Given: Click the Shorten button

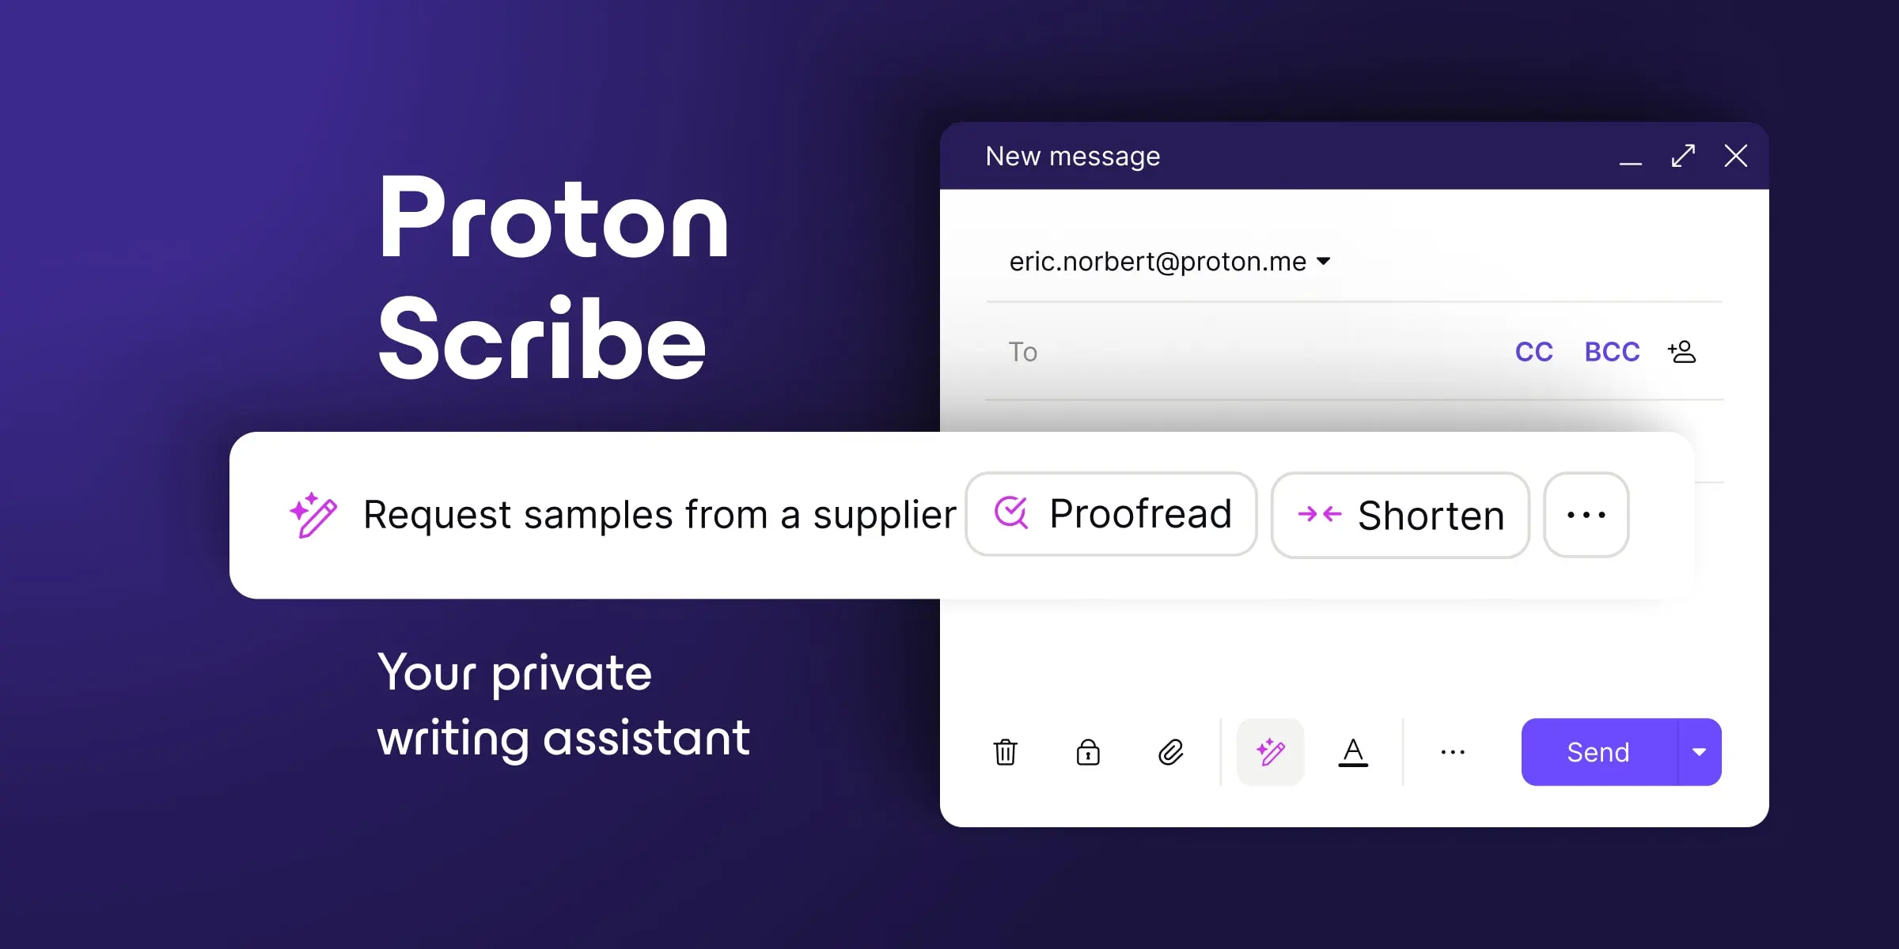Looking at the screenshot, I should [1400, 515].
